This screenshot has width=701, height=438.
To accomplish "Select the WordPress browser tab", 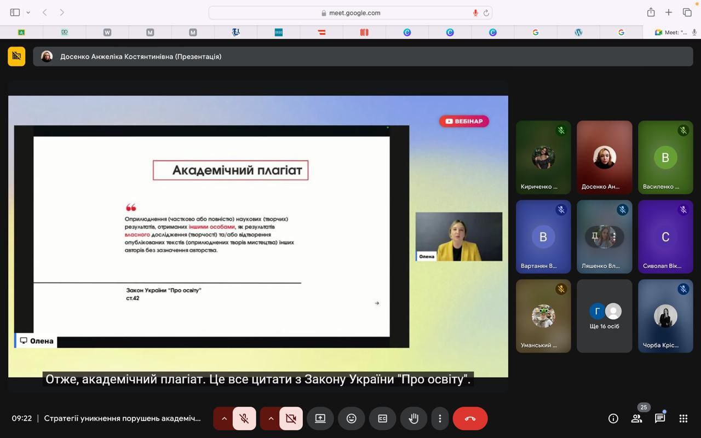I will [x=578, y=32].
